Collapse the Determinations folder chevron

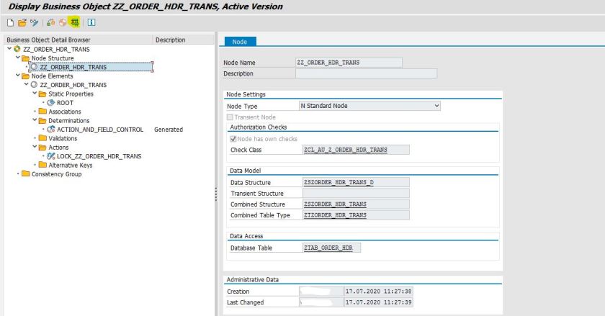(x=35, y=120)
